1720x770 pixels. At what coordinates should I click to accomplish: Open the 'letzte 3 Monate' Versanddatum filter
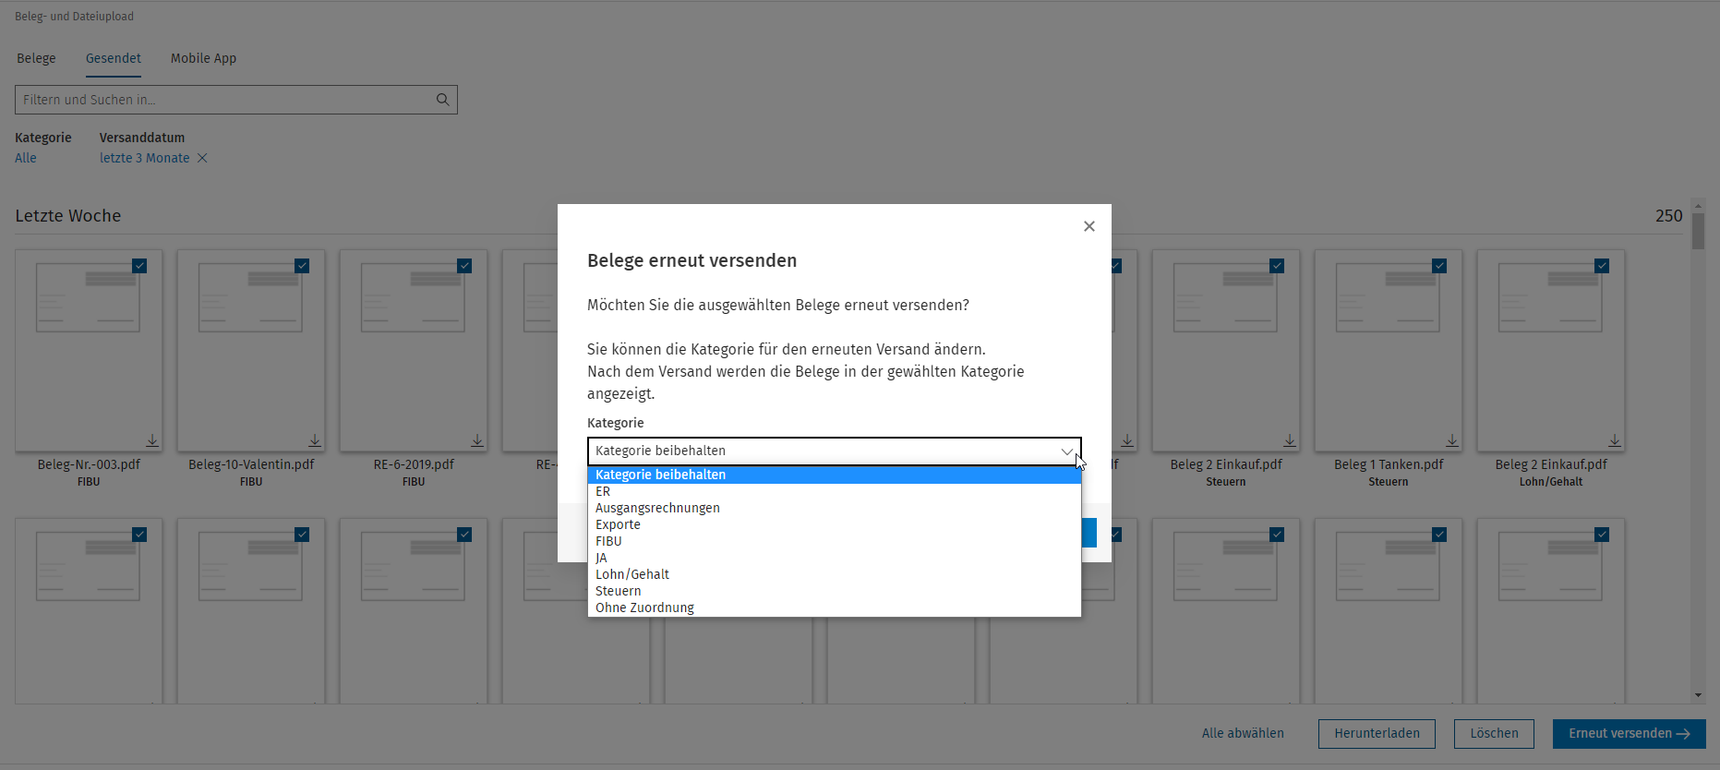(x=144, y=158)
